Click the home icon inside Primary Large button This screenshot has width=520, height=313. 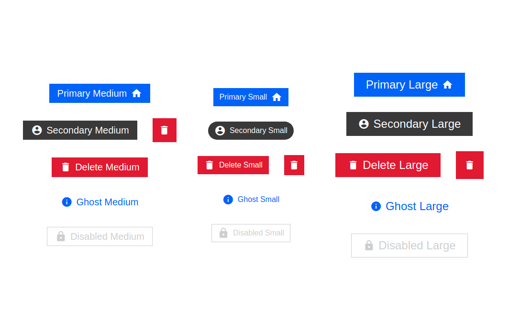tap(447, 84)
